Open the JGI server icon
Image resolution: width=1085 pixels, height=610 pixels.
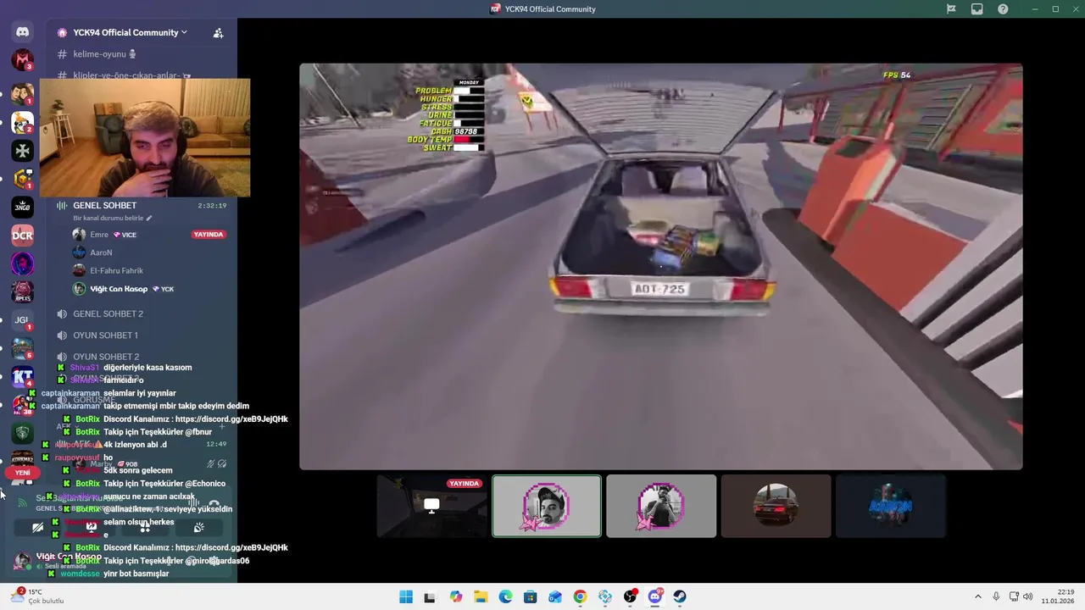pyautogui.click(x=23, y=320)
